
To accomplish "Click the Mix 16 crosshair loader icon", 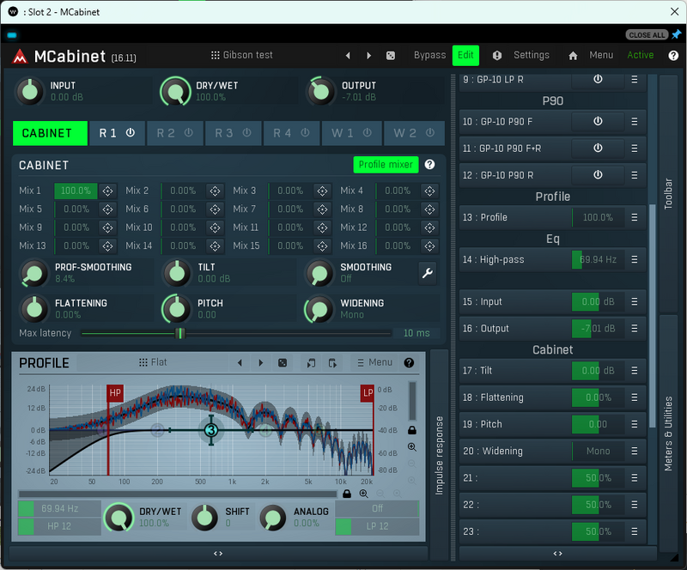I will [x=430, y=246].
